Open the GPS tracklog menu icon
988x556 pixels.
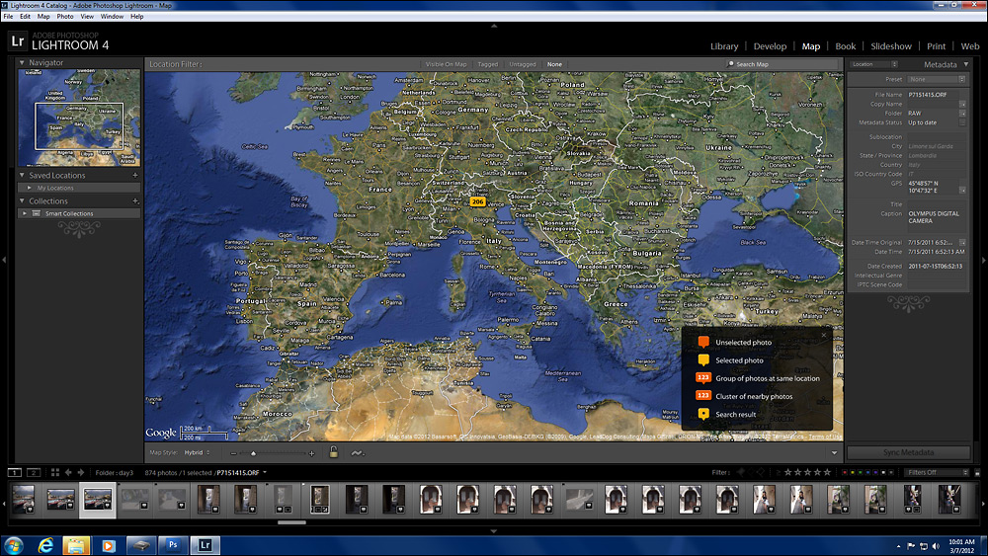click(x=357, y=452)
